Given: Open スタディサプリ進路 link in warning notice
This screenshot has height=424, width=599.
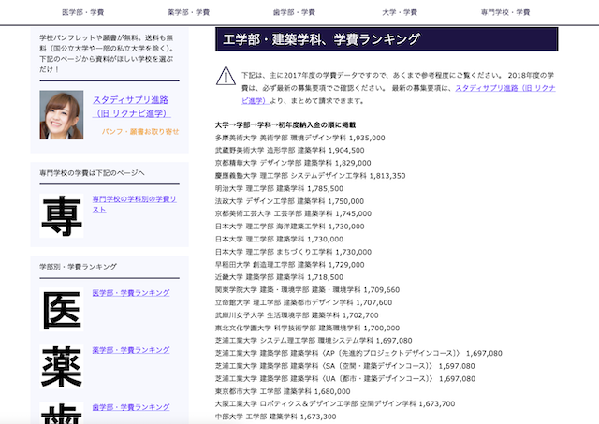Looking at the screenshot, I should 505,88.
